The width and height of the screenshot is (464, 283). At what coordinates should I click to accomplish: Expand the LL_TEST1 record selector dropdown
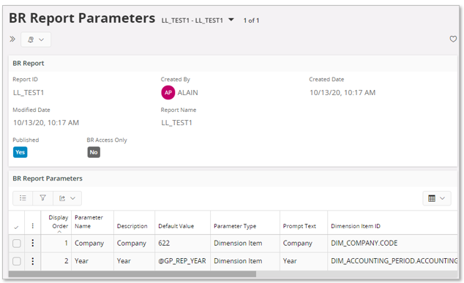(x=231, y=20)
